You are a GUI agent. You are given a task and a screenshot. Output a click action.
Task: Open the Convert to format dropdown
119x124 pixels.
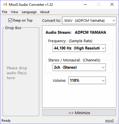point(89,21)
